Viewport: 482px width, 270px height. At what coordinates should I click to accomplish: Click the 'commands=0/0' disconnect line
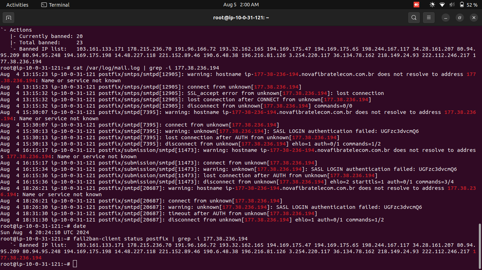176,106
